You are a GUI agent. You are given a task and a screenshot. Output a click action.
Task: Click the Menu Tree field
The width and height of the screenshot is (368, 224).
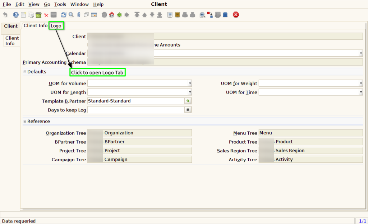311,133
